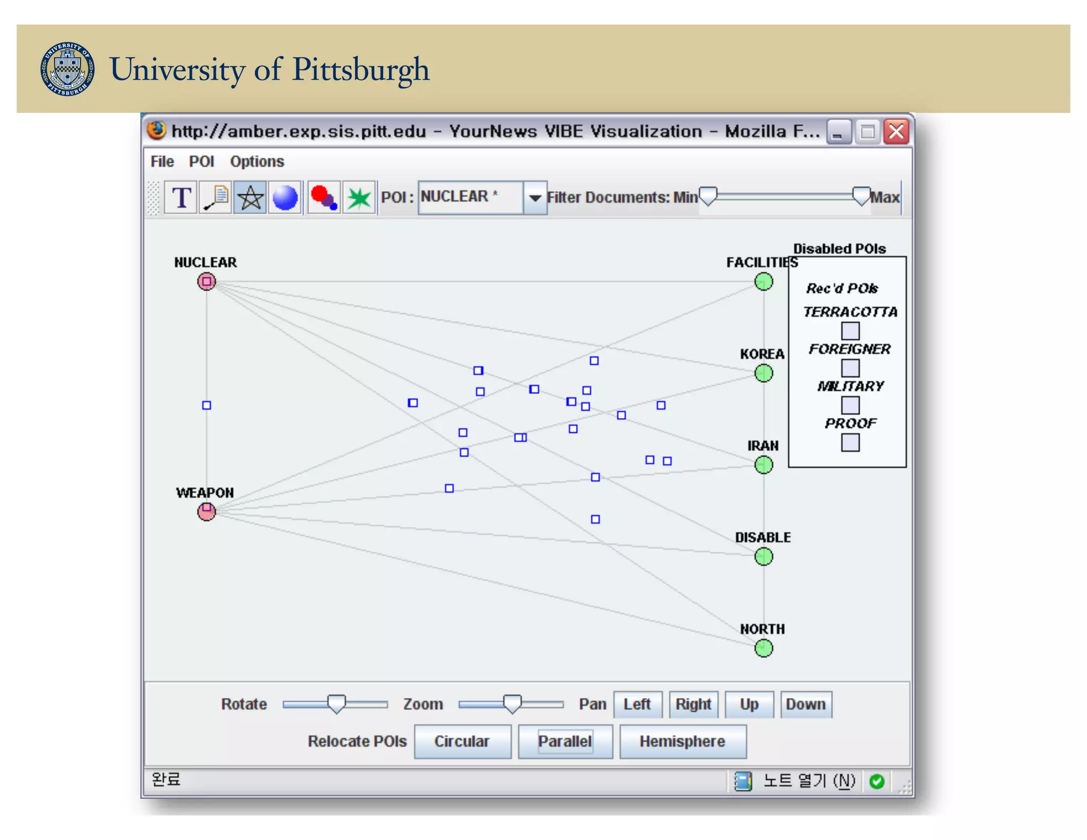Image resolution: width=1087 pixels, height=840 pixels.
Task: Click the green KOREA POI node
Action: pyautogui.click(x=763, y=373)
